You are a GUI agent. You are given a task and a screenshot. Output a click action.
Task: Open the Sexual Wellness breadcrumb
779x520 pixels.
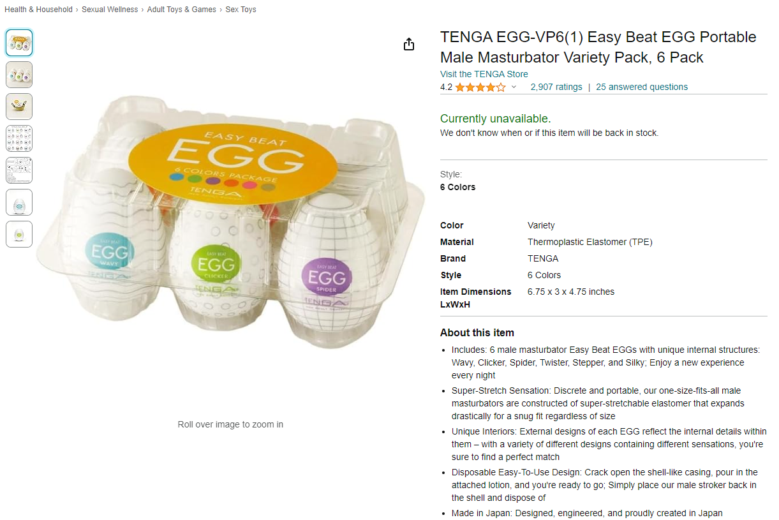coord(110,10)
